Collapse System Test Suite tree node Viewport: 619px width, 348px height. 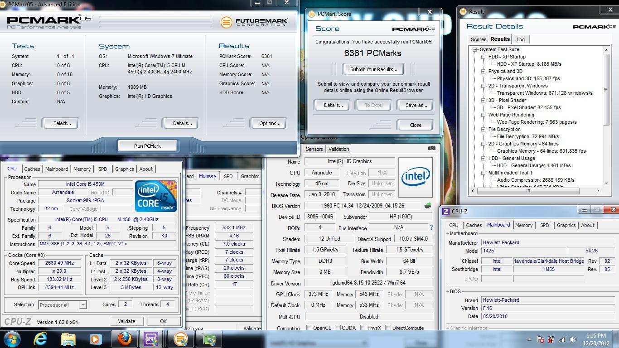(474, 49)
